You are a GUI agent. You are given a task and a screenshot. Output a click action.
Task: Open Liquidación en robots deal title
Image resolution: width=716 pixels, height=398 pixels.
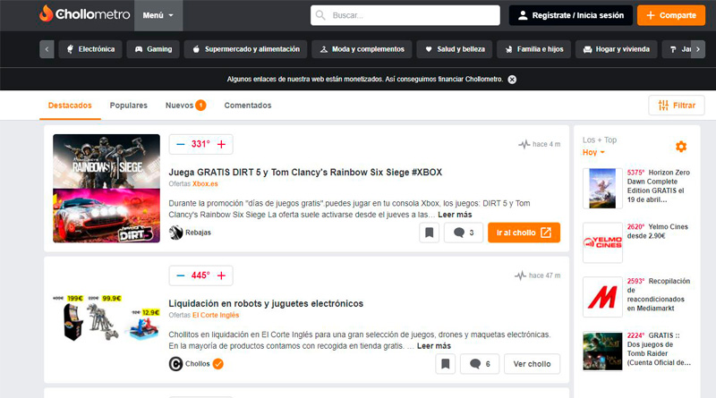pos(266,303)
